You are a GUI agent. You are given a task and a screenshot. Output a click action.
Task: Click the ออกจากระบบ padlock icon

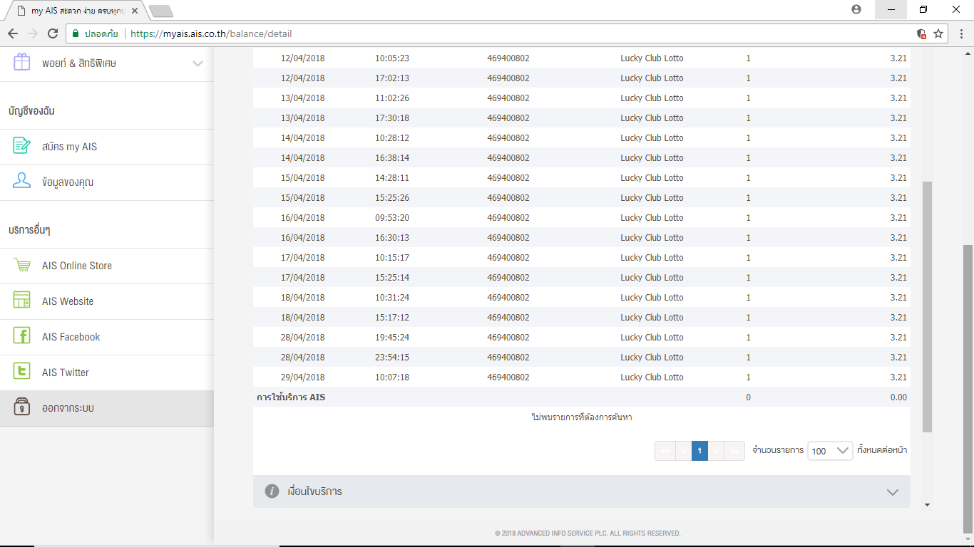click(x=22, y=407)
